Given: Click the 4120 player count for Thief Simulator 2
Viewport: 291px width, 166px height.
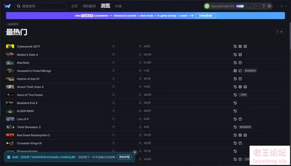Looking at the screenshot, I should click(147, 127).
